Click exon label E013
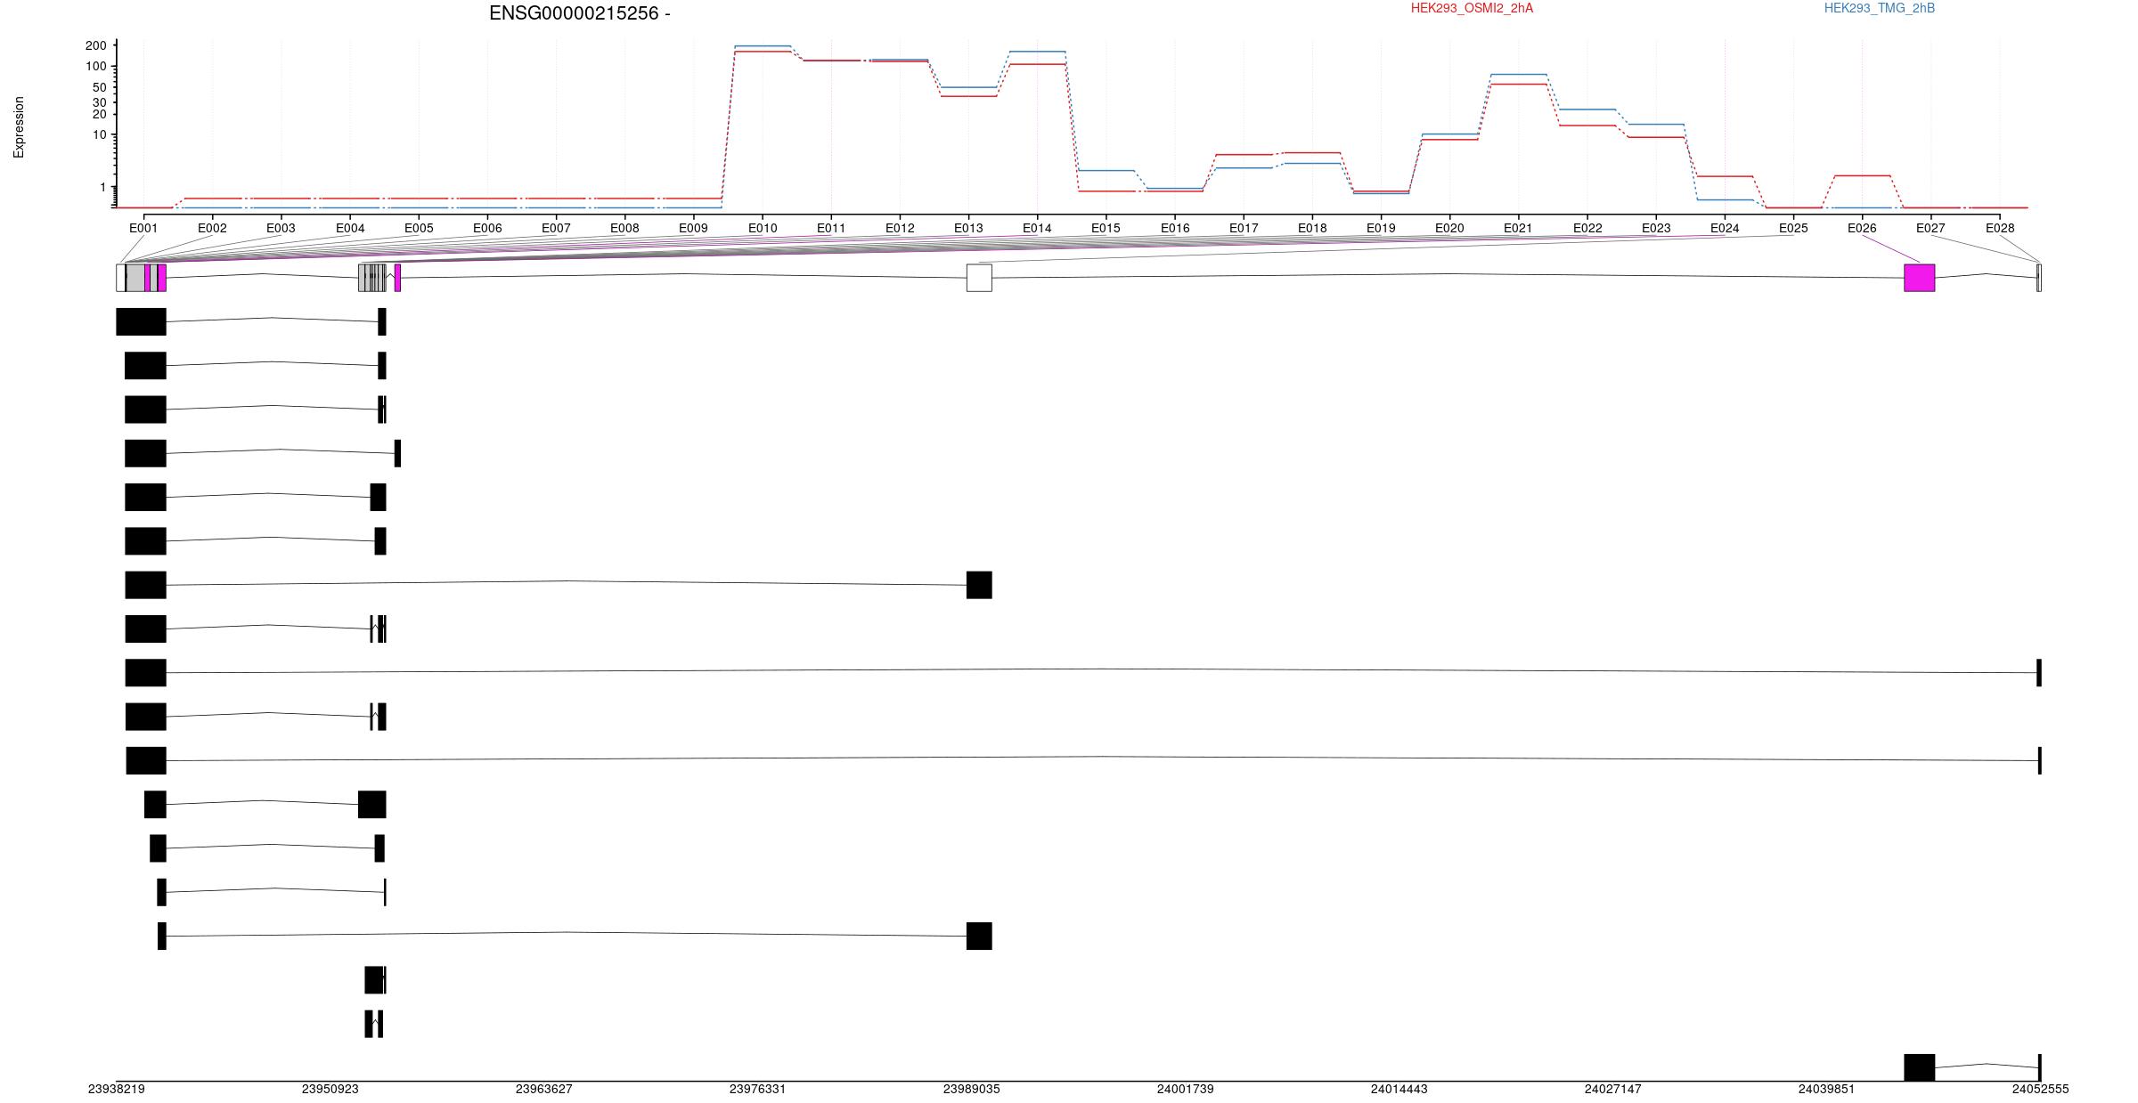Viewport: 2138px width, 1103px height. (x=968, y=228)
